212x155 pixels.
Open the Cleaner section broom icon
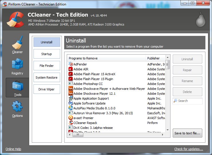(x=17, y=42)
